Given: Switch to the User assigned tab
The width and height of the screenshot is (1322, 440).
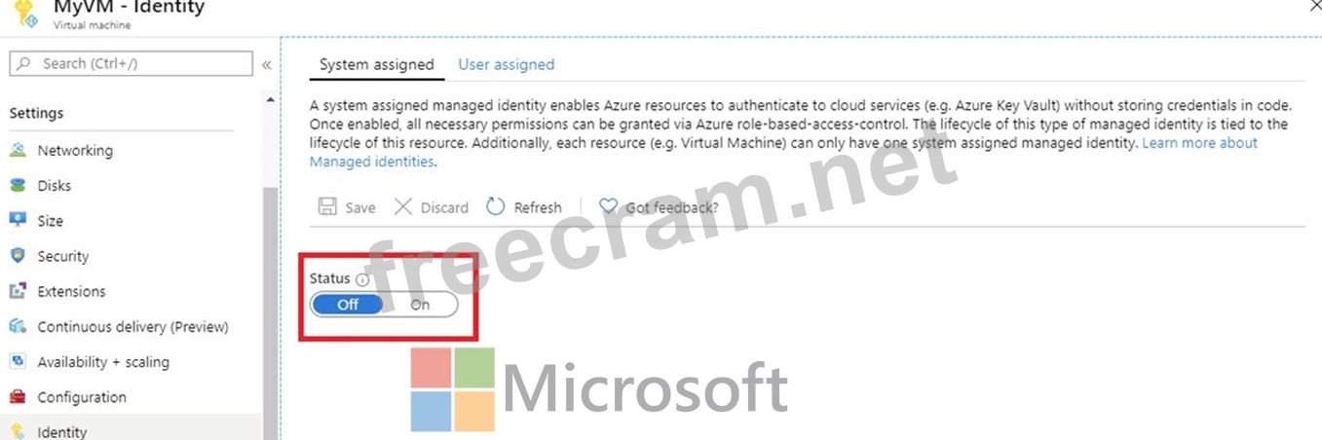Looking at the screenshot, I should pyautogui.click(x=506, y=64).
